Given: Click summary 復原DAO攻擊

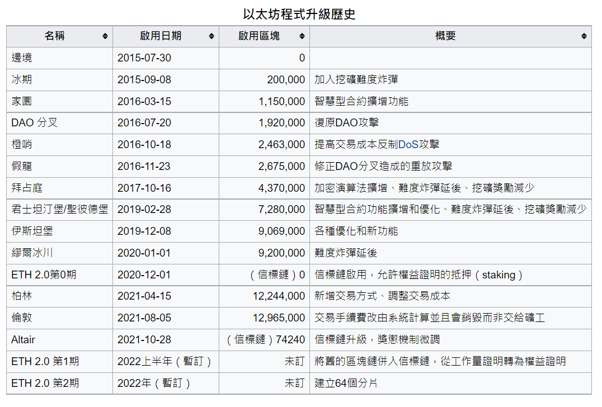Looking at the screenshot, I should point(347,123).
